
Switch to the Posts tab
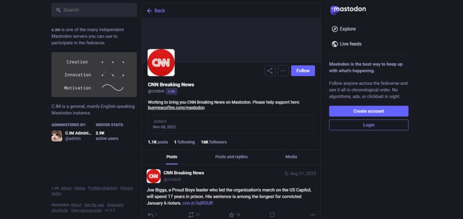172,157
